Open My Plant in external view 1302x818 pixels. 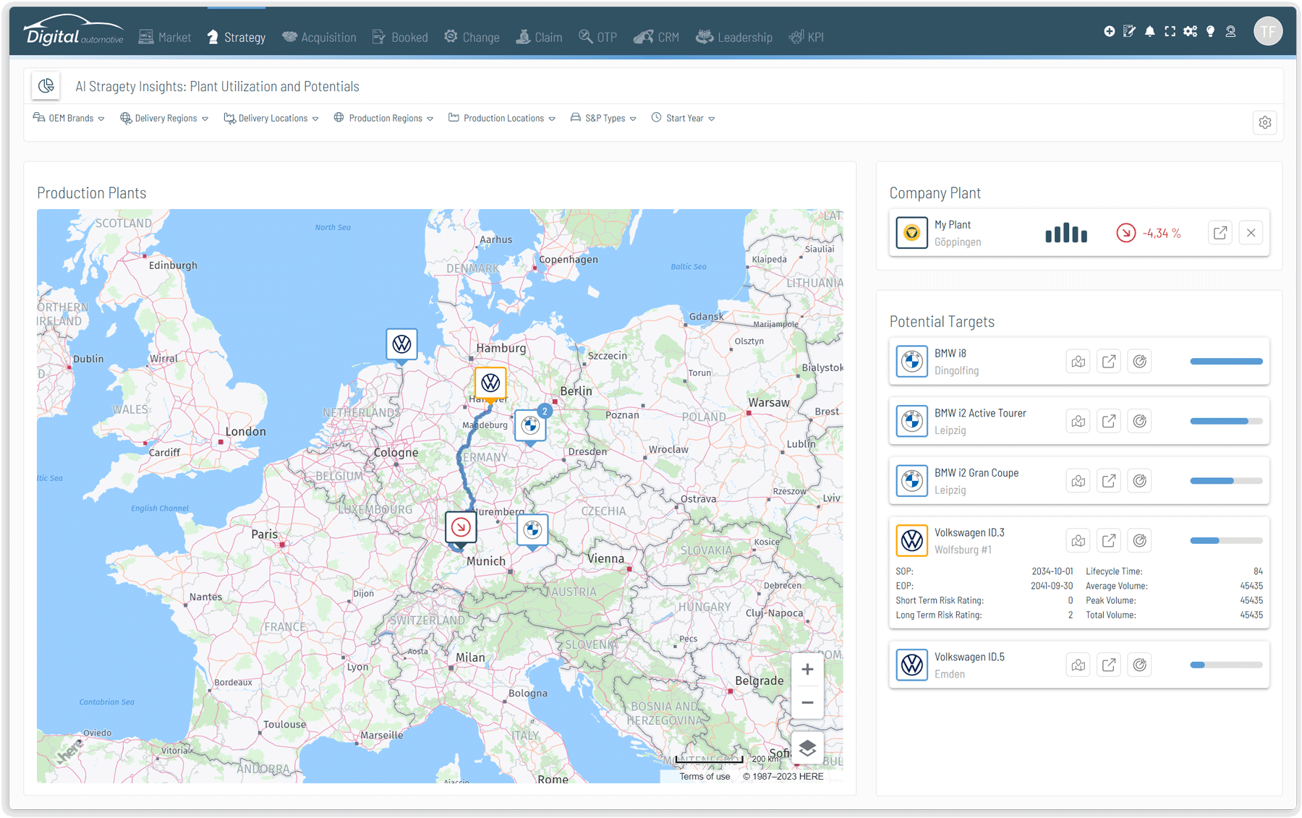(1220, 233)
